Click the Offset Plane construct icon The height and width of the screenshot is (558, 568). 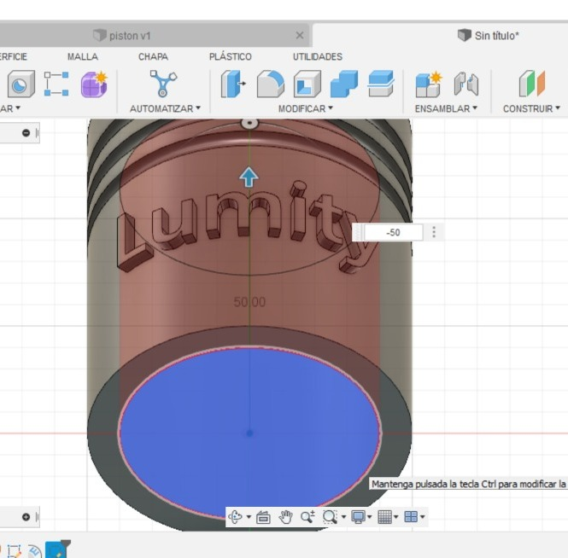532,84
